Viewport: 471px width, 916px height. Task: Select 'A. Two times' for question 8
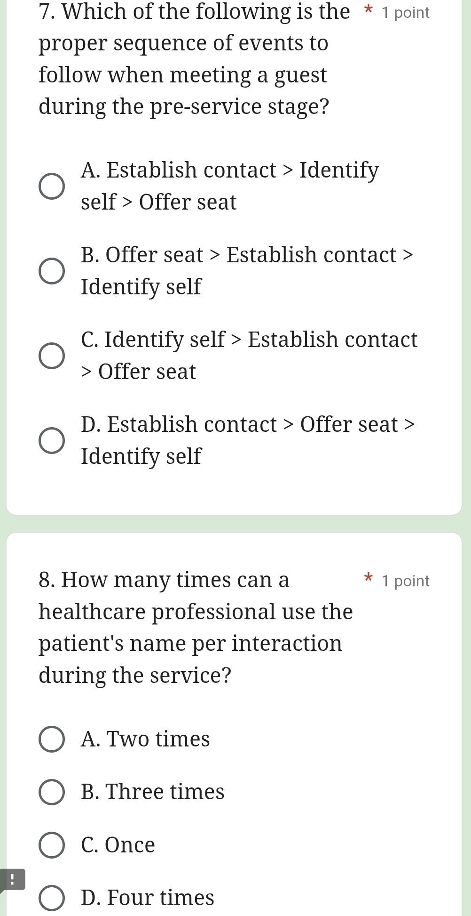pos(53,738)
